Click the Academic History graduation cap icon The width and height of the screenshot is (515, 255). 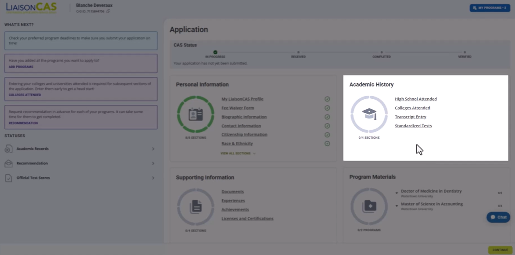pyautogui.click(x=369, y=114)
